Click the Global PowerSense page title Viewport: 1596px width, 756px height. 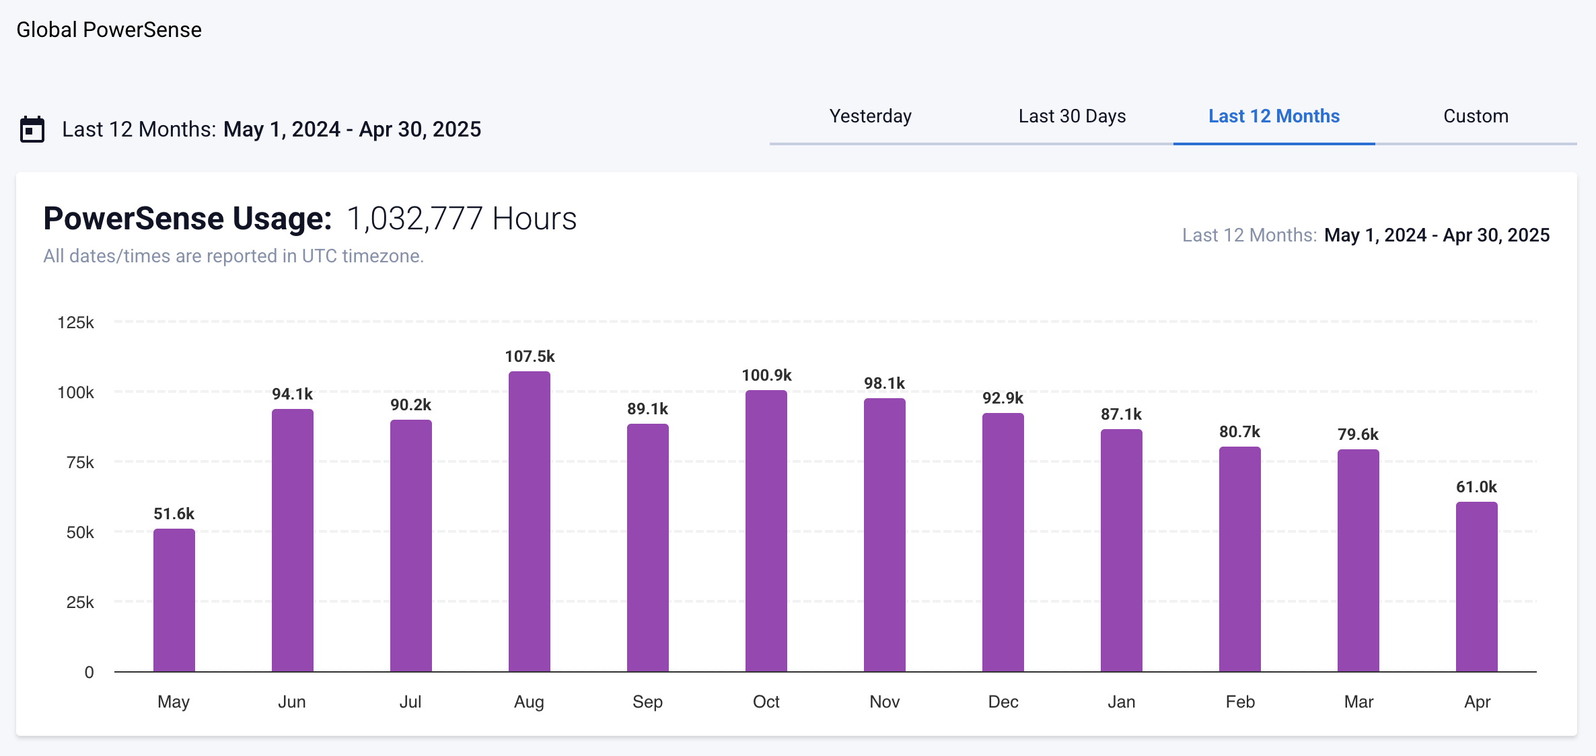tap(109, 30)
